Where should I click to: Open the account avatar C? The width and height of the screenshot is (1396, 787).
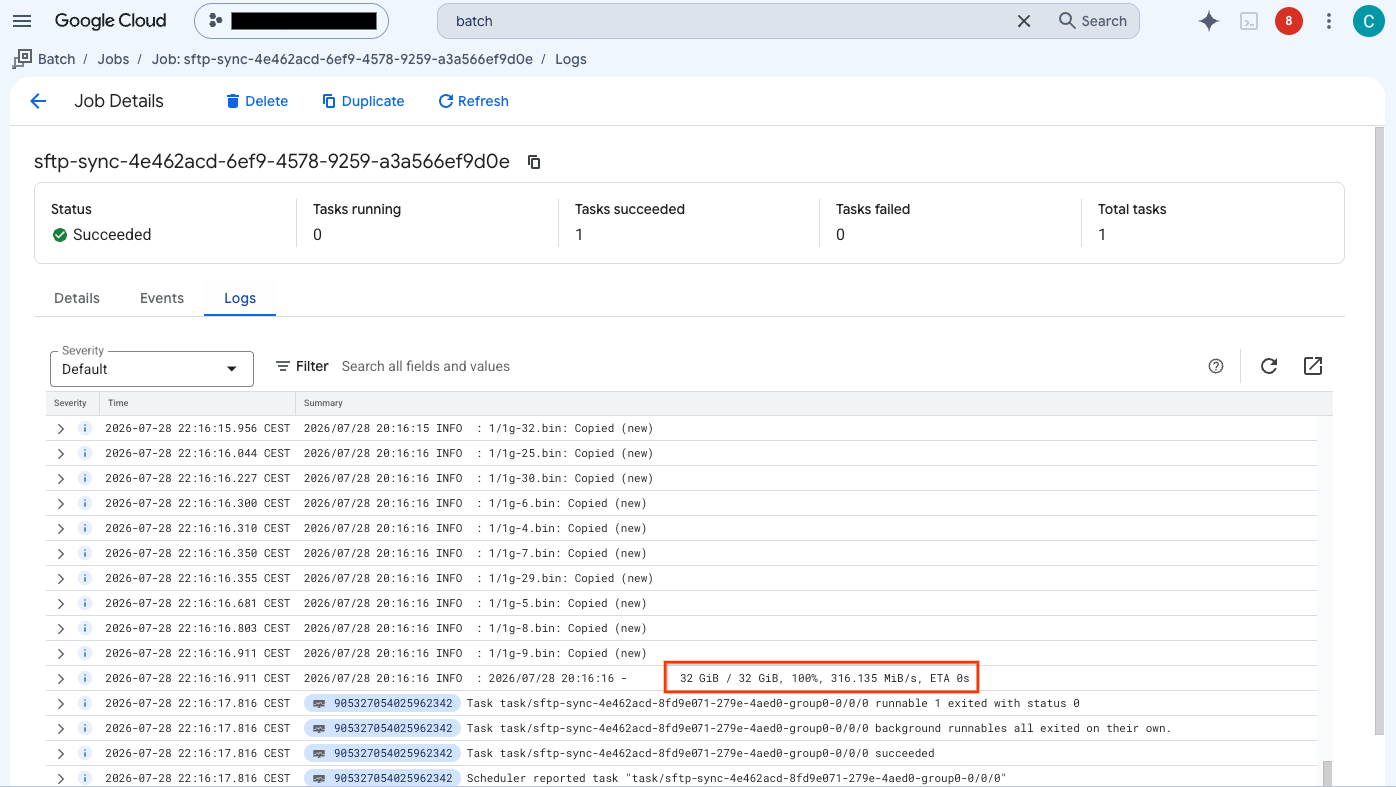click(x=1368, y=21)
